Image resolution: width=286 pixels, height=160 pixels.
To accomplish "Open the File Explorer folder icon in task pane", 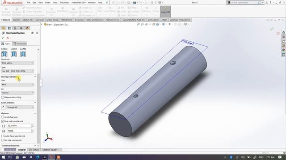I will click(284, 41).
